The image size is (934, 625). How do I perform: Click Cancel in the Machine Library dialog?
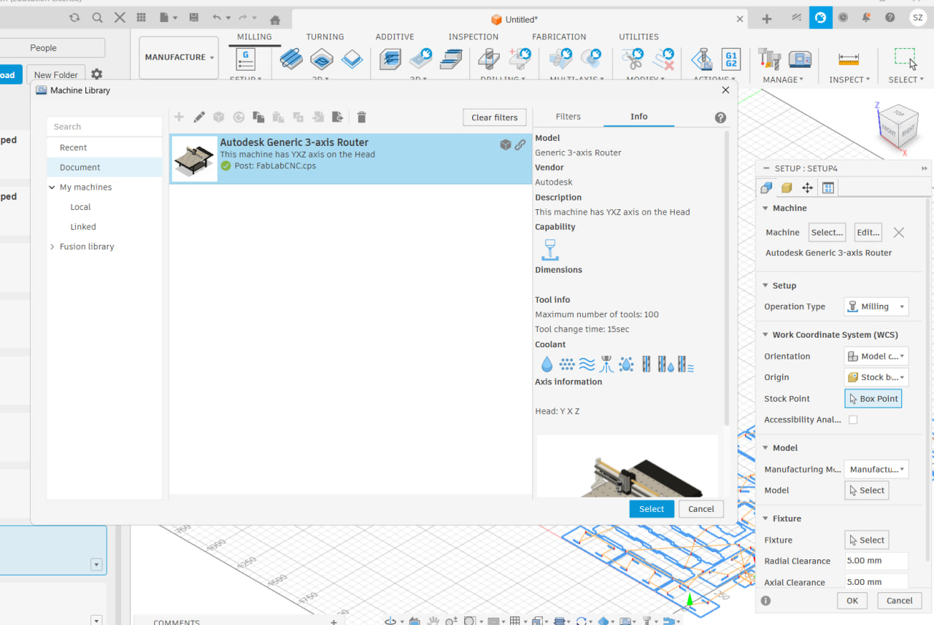coord(701,509)
